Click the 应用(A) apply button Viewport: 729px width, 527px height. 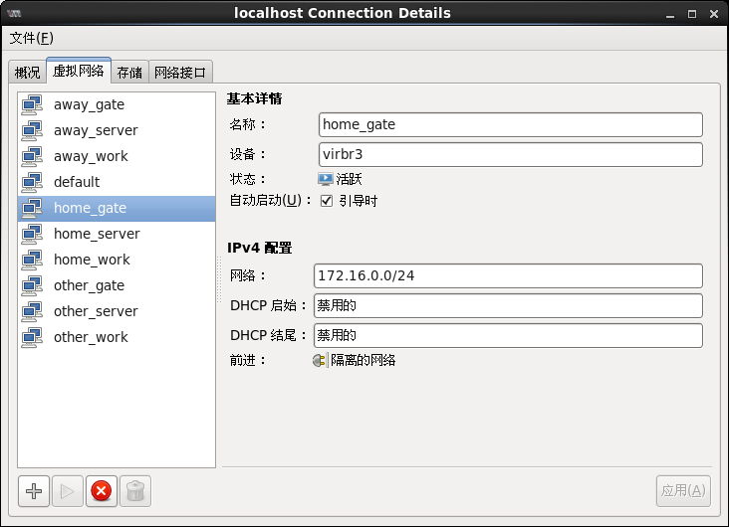click(683, 490)
